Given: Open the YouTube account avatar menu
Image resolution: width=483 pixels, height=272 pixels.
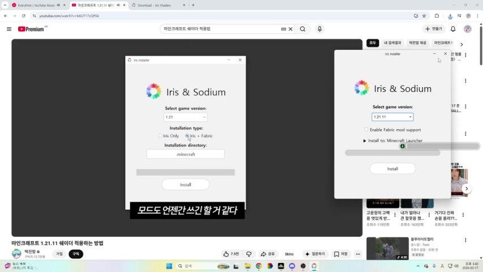Looking at the screenshot, I should click(x=468, y=29).
